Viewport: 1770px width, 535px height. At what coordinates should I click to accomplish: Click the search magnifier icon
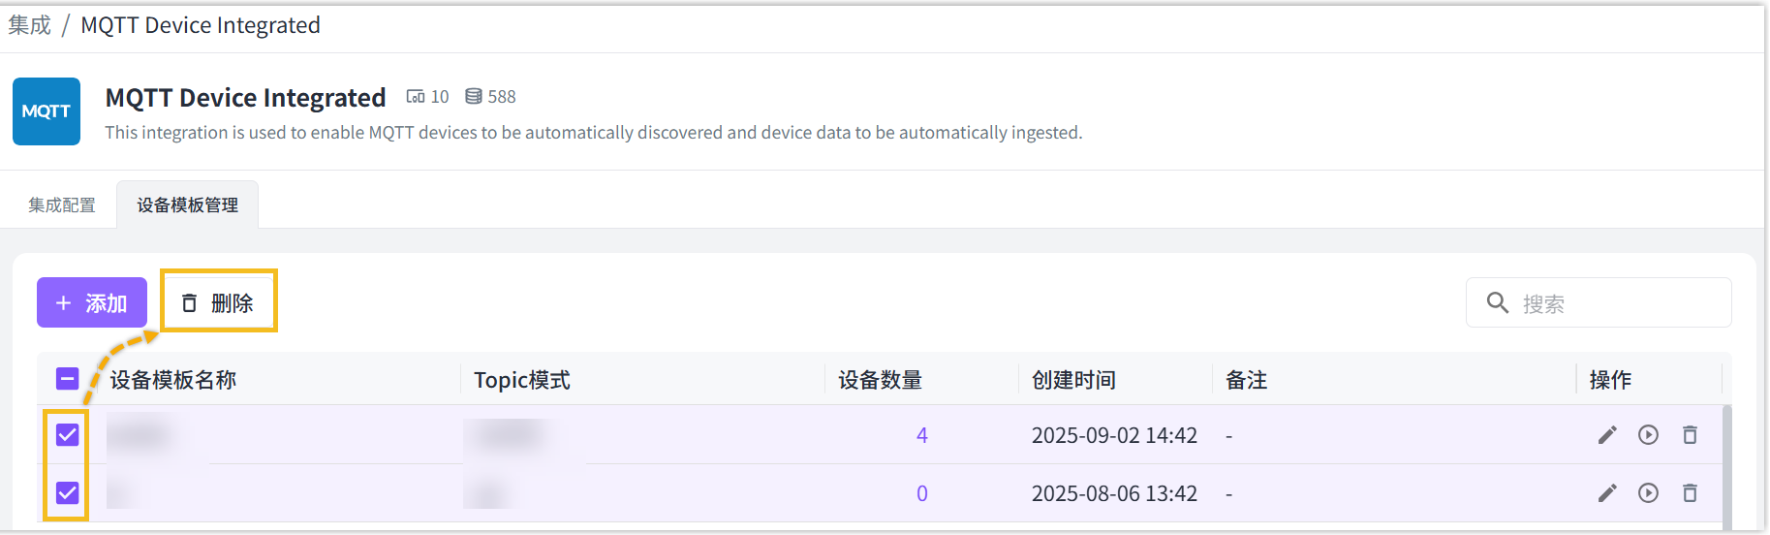point(1497,303)
